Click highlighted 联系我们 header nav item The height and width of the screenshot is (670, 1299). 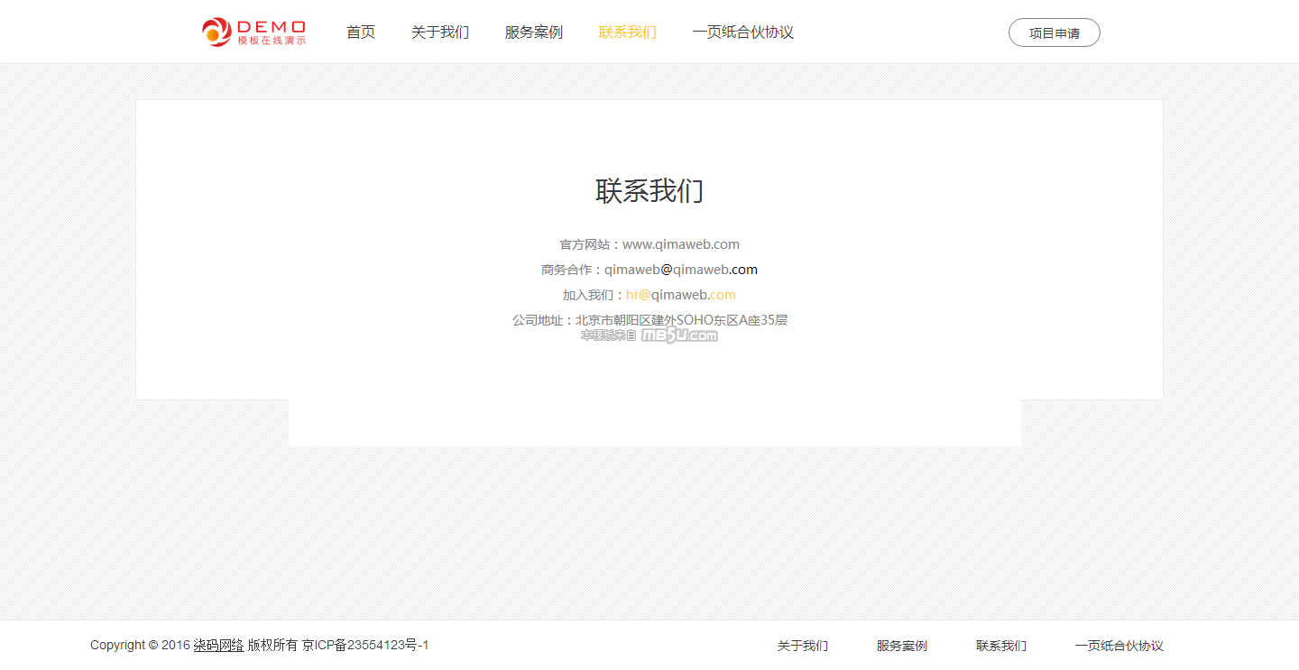[628, 32]
